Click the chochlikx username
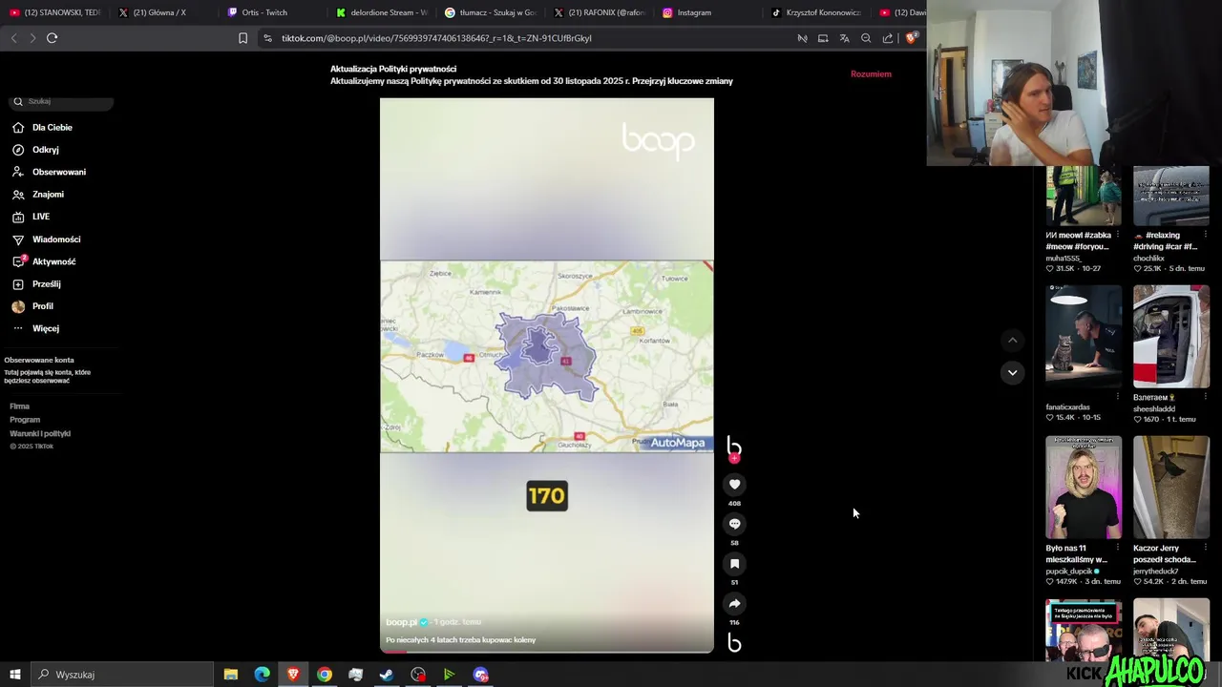1222x687 pixels. click(1148, 259)
